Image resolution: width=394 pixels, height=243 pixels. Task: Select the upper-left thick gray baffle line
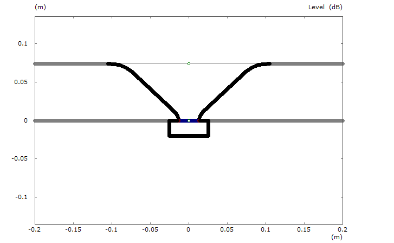70,63
